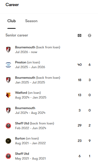Open the Burton (on loan) entry

click(x=49, y=141)
